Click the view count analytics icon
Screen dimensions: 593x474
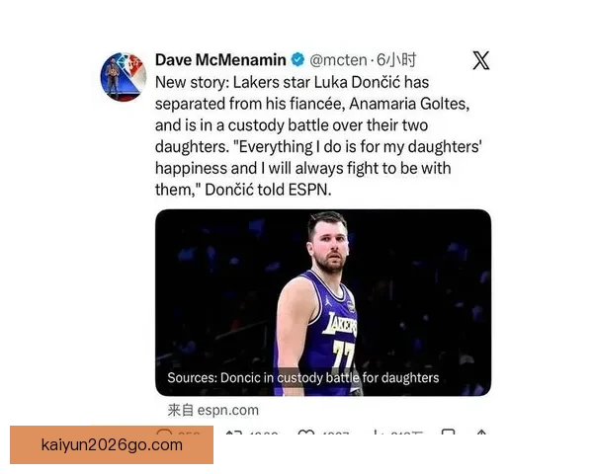[x=377, y=433]
